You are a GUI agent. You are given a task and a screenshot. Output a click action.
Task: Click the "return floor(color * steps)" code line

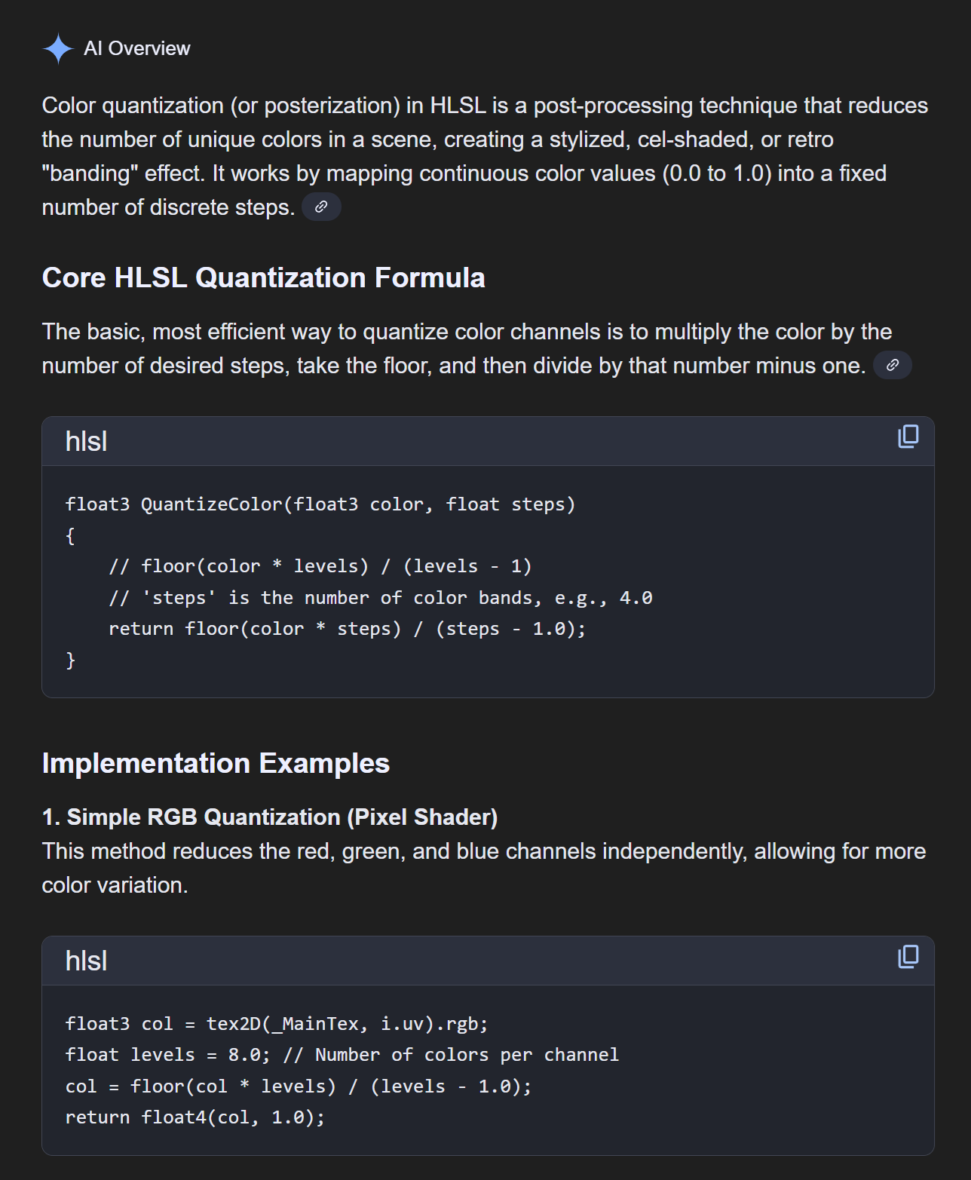tap(347, 629)
